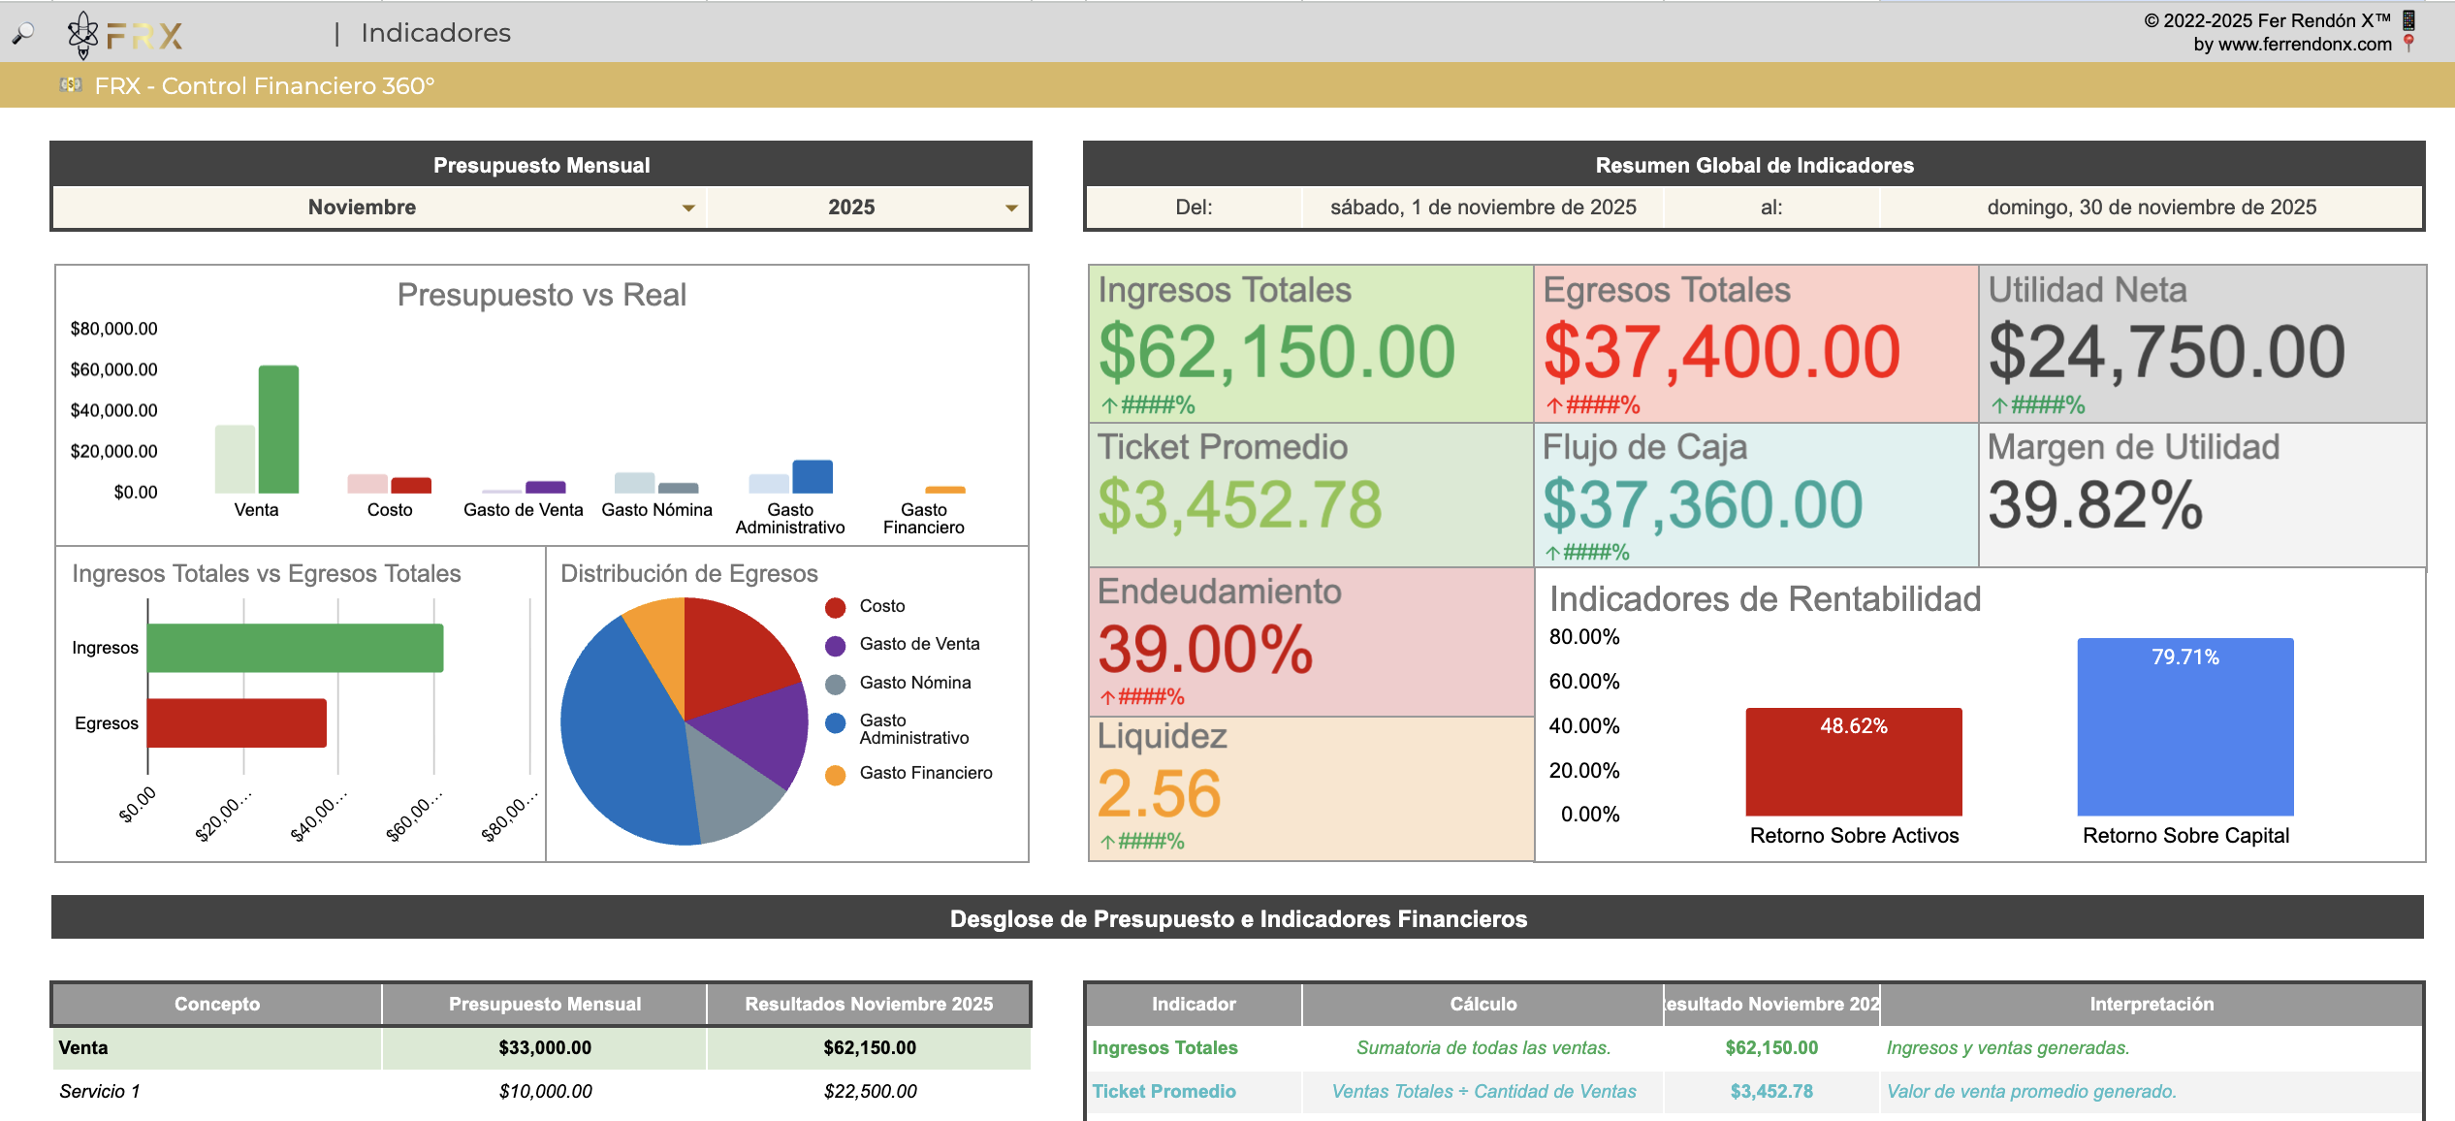
Task: Click the red arrow under Egresos Totales
Action: tap(1554, 405)
